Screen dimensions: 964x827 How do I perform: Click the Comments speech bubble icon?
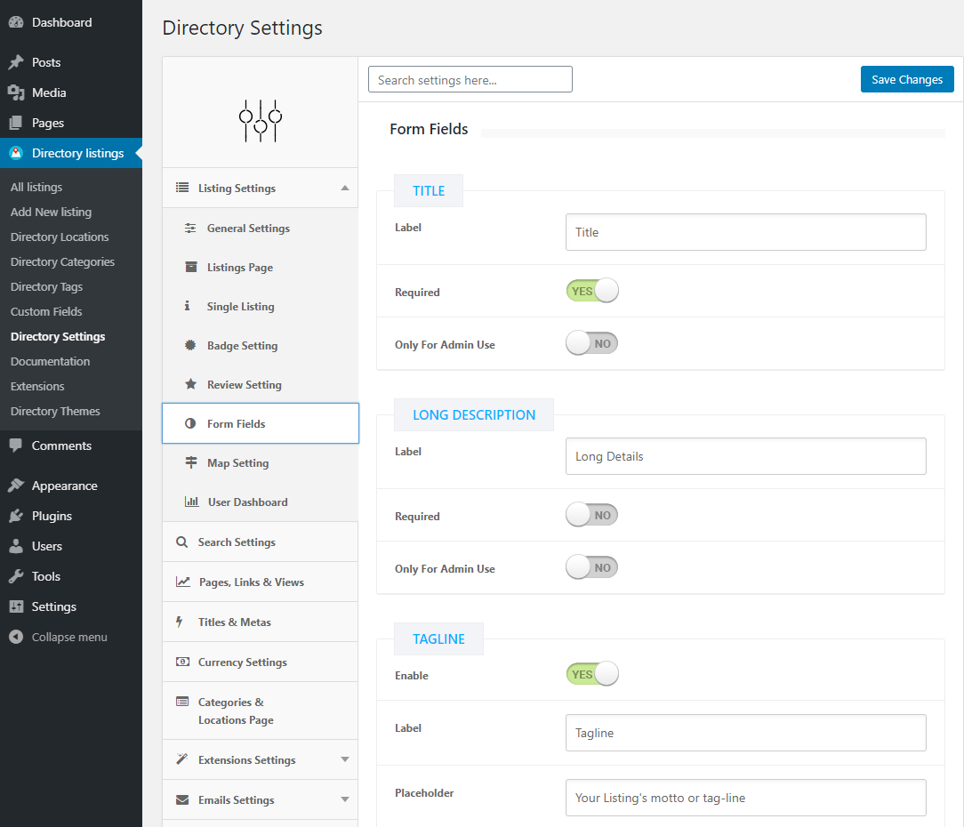tap(16, 446)
